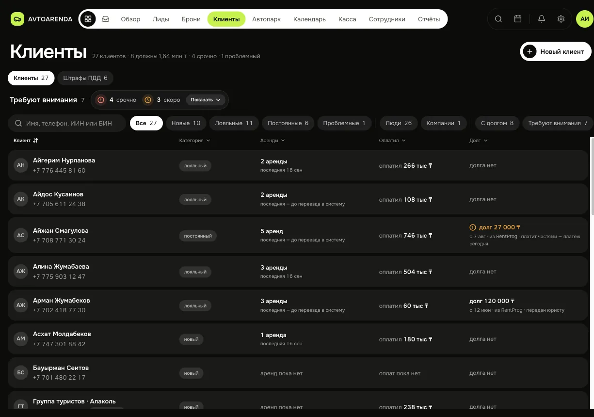The width and height of the screenshot is (594, 417).
Task: Click the warning icon beside долг 27 000 ₸
Action: 473,227
